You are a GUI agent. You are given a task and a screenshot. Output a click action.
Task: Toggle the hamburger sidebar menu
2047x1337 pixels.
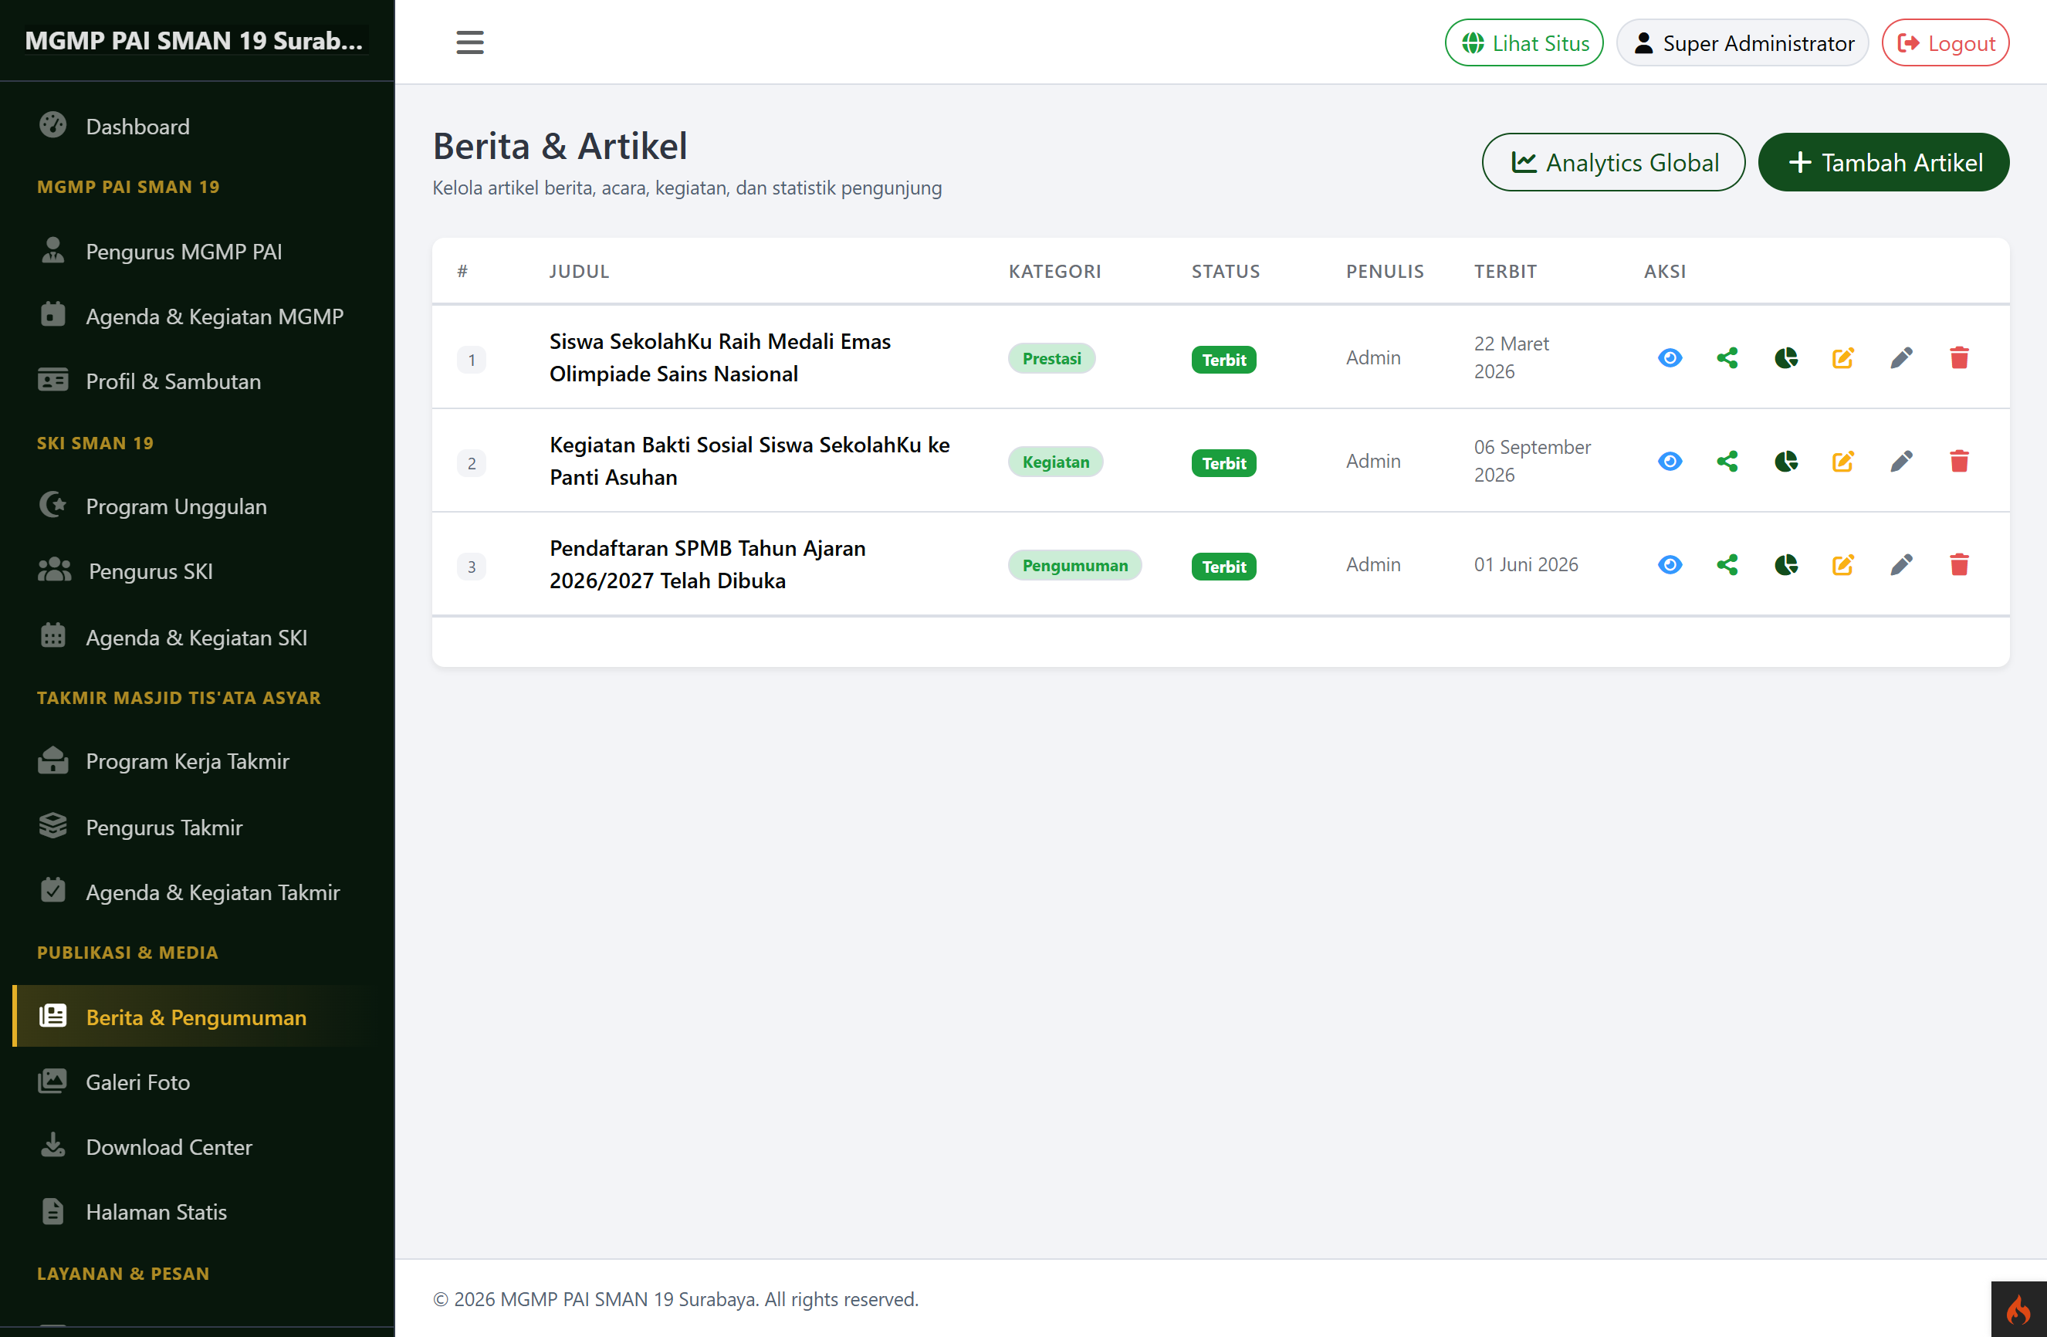[469, 42]
